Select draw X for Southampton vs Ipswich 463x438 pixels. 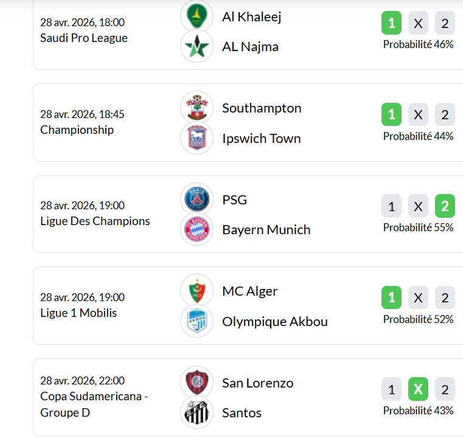418,114
